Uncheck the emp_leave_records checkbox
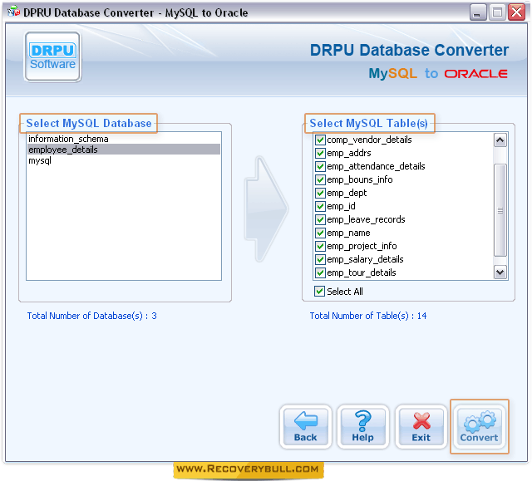This screenshot has width=532, height=481. (x=320, y=219)
